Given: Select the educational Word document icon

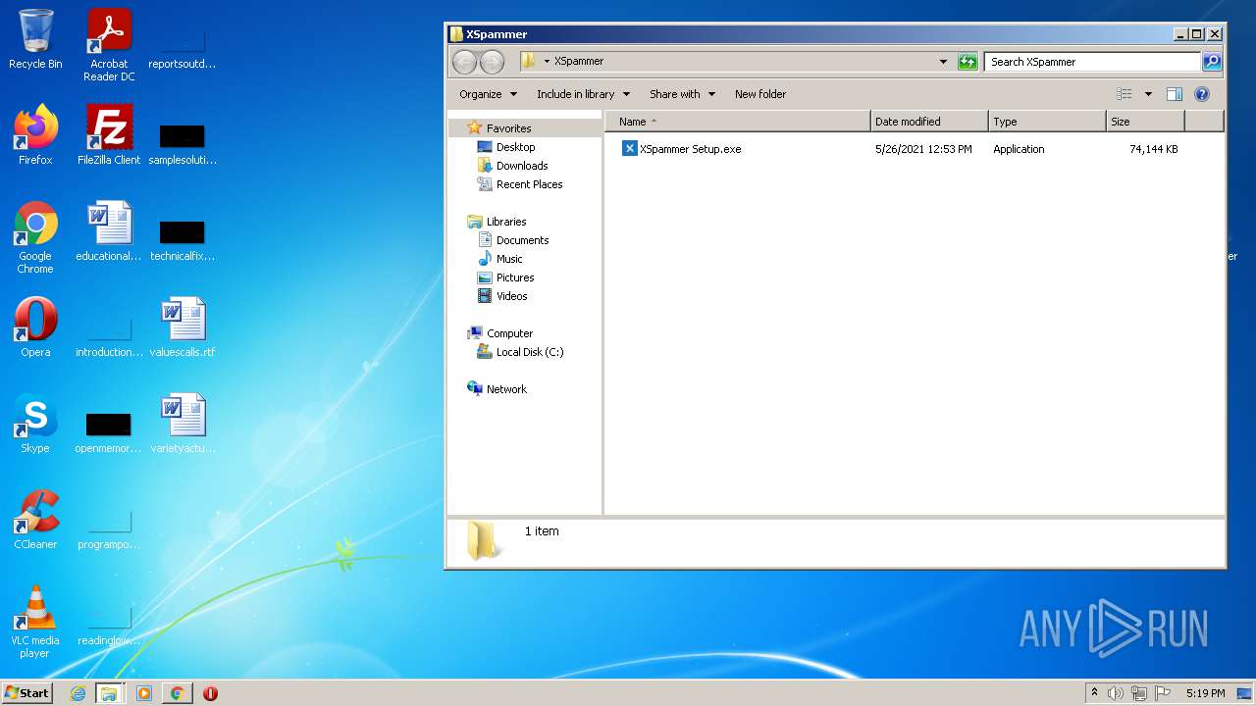Looking at the screenshot, I should [109, 231].
